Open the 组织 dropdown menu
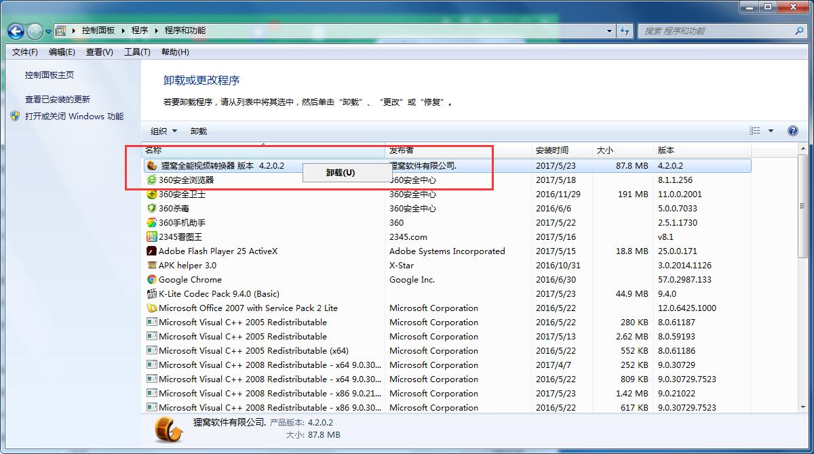Viewport: 814px width, 454px height. (x=163, y=131)
